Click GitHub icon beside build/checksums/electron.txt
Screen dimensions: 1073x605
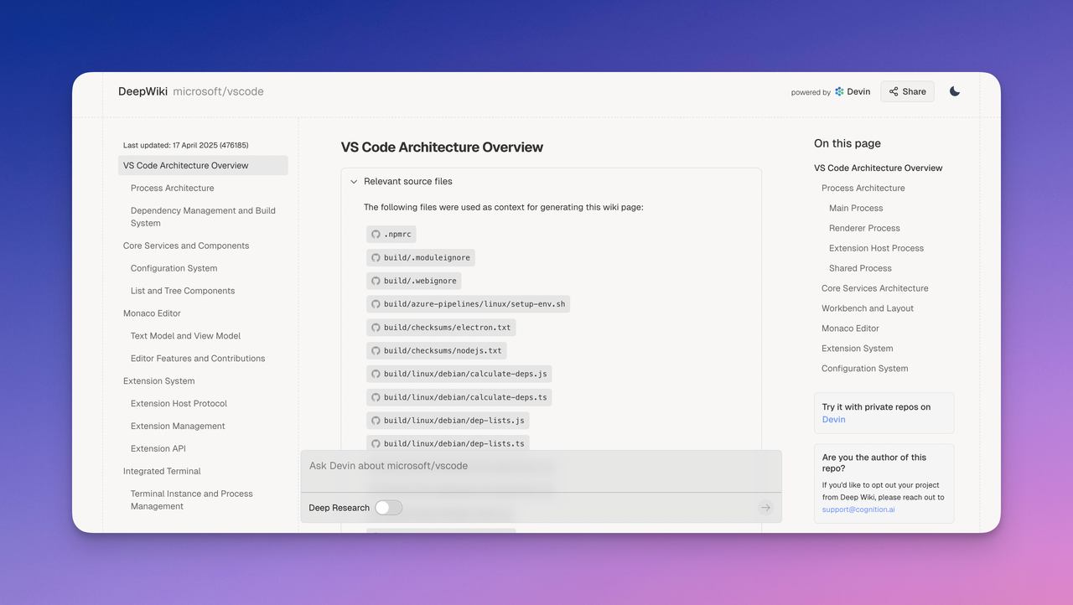[x=376, y=328]
